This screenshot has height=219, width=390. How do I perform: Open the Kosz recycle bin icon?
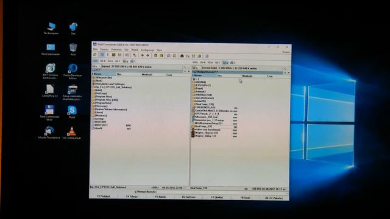click(73, 49)
